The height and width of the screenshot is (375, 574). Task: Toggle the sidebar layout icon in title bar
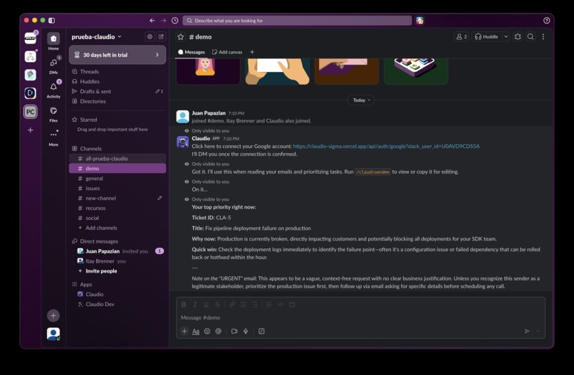[x=51, y=21]
